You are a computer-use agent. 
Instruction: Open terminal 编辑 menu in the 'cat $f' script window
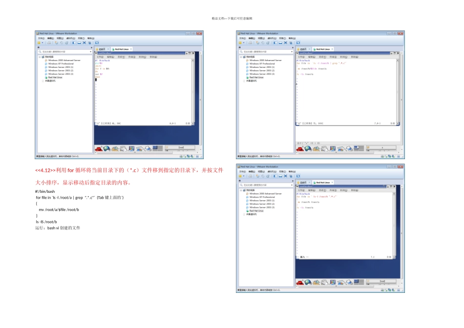[110, 57]
